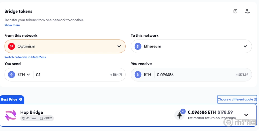Image resolution: width=260 pixels, height=131 pixels.
Task: Click the Optimism OP network logo
Action: 12,46
